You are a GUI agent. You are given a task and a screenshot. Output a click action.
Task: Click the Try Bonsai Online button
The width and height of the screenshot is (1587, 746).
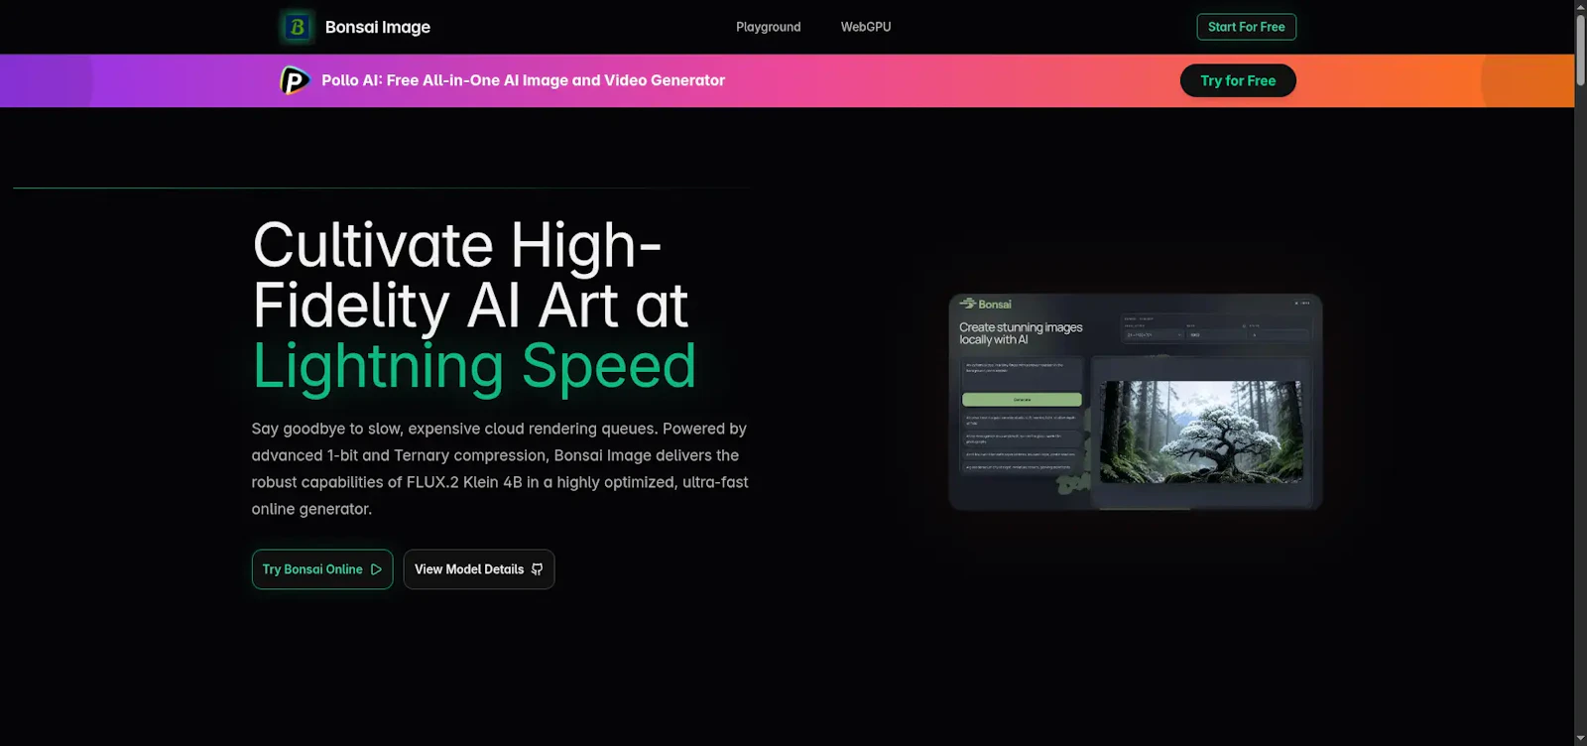pyautogui.click(x=322, y=569)
